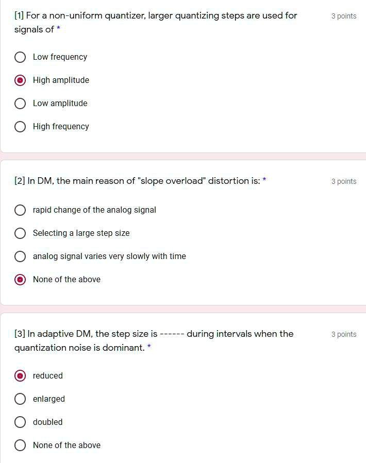Click the '3 points' label of question 3
Image resolution: width=366 pixels, height=463 pixels.
pos(344,334)
